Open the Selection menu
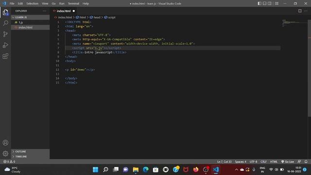This screenshot has width=311, height=175. [33, 3]
